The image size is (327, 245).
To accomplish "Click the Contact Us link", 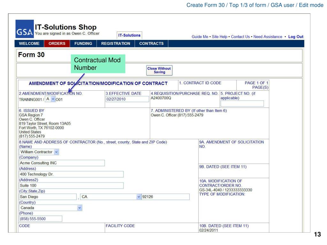I will (240, 37).
